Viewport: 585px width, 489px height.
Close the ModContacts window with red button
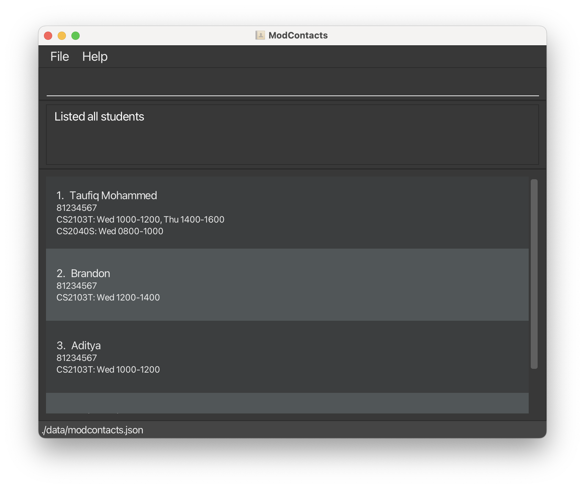48,36
